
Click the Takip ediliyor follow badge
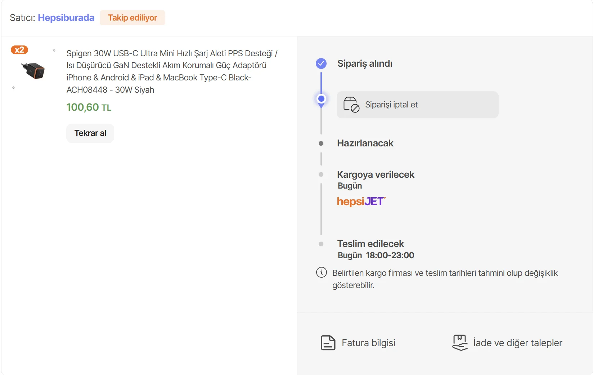[x=133, y=18]
